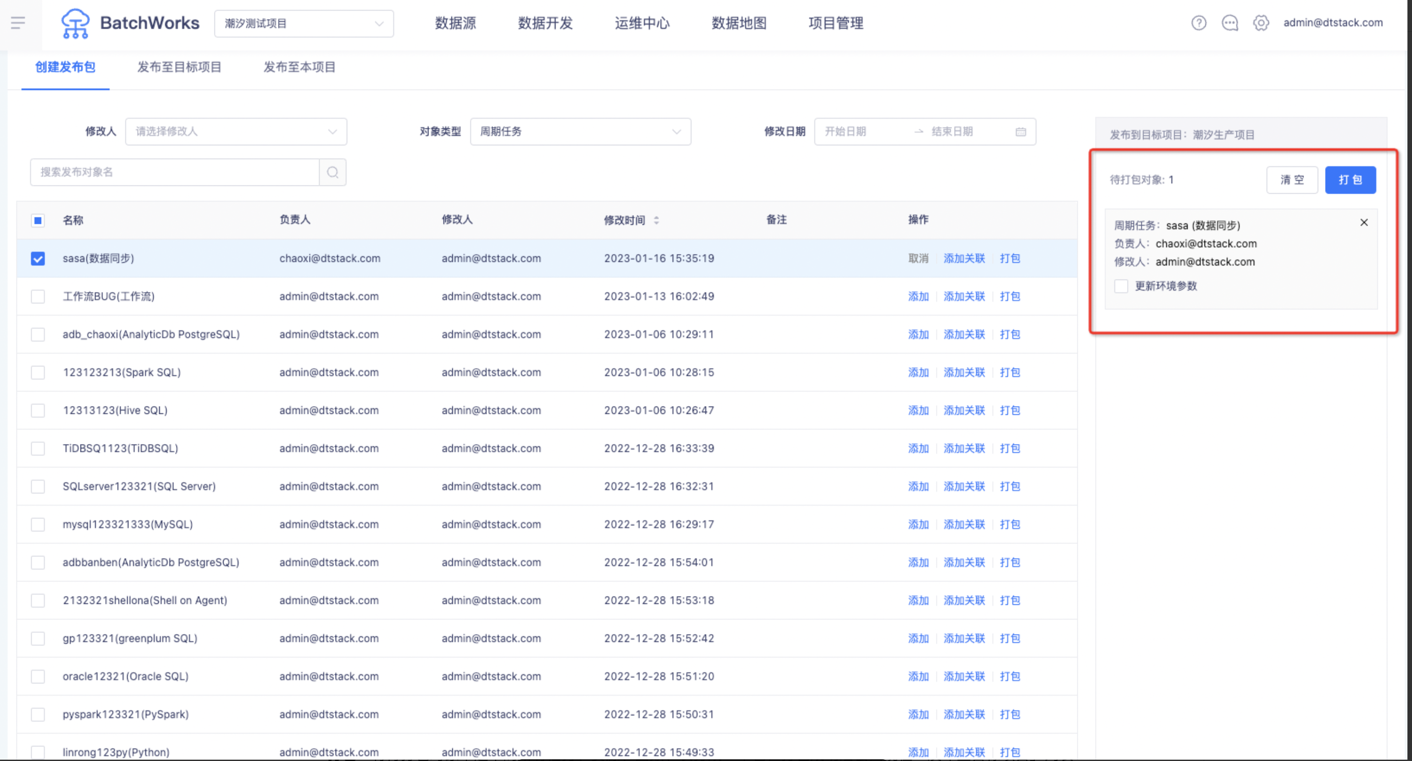Click 添加 in the 12313123(Hive SQL) row
This screenshot has width=1412, height=761.
coord(918,411)
